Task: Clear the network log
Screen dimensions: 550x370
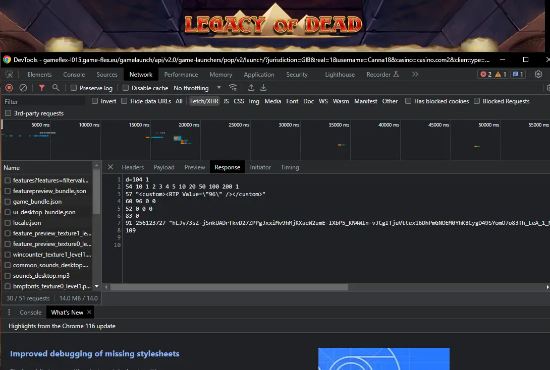Action: pyautogui.click(x=23, y=88)
